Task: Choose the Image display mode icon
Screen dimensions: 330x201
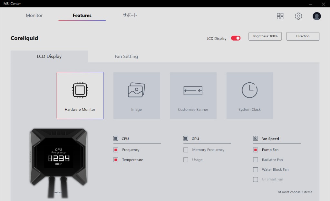Action: (x=136, y=90)
